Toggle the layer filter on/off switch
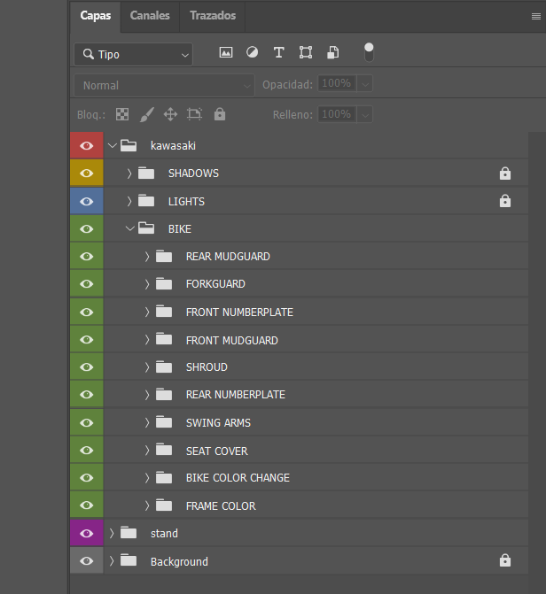Screen dimensions: 546x594 (x=369, y=52)
